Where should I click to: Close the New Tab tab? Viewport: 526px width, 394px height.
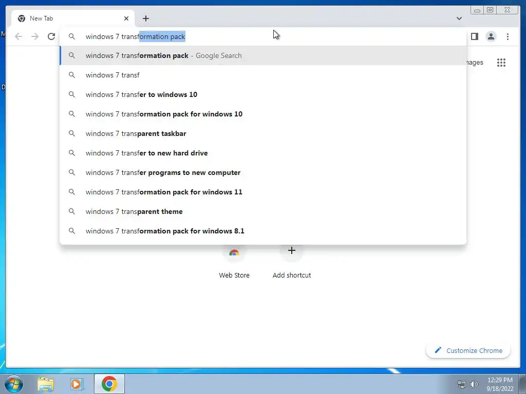pyautogui.click(x=126, y=18)
